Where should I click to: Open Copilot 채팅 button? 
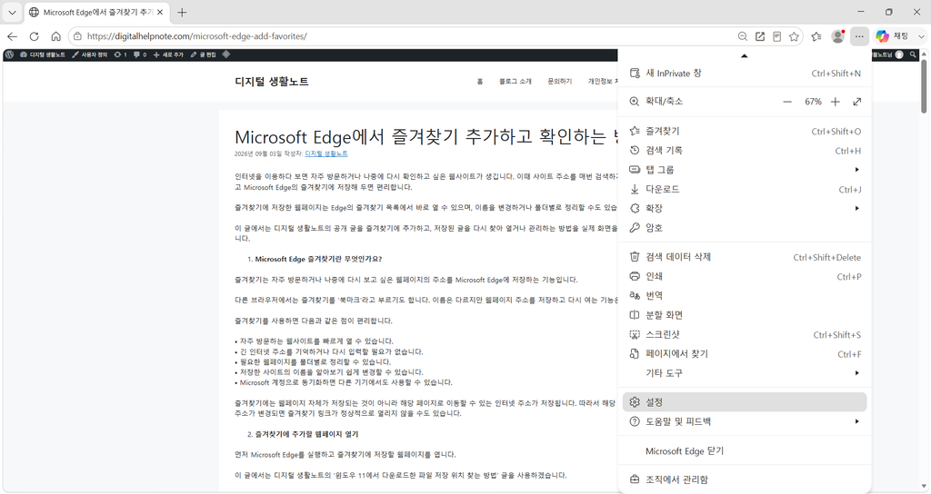892,36
